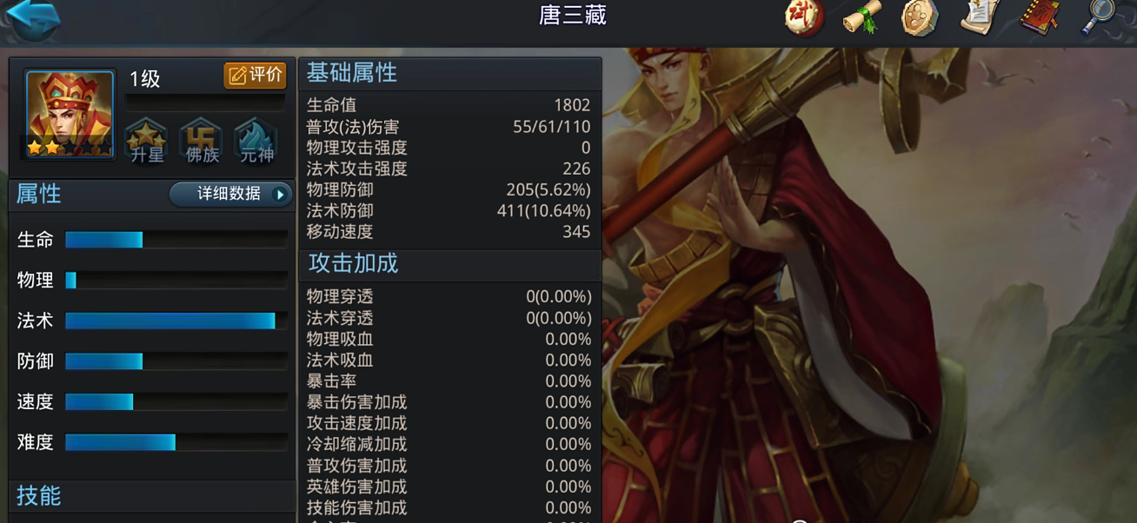Open the red book icon
The width and height of the screenshot is (1137, 523).
coord(1040,17)
